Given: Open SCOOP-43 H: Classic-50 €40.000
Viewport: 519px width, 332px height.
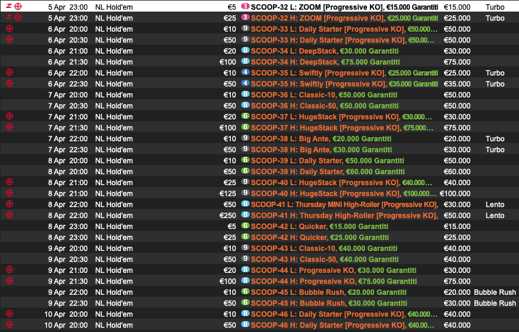Looking at the screenshot, I should (324, 260).
